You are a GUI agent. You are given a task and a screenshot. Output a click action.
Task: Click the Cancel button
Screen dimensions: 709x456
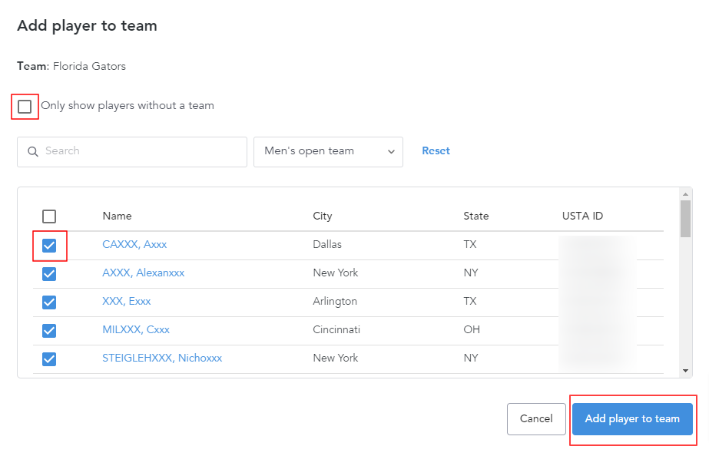click(536, 418)
